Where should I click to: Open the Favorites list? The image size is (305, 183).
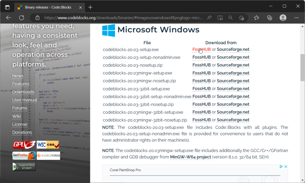click(256, 18)
